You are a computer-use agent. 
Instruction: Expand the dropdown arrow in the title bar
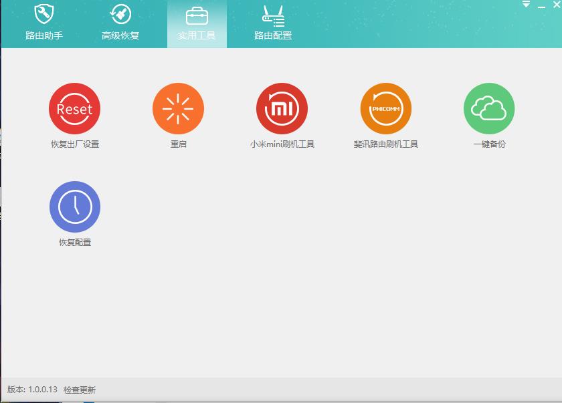click(525, 5)
